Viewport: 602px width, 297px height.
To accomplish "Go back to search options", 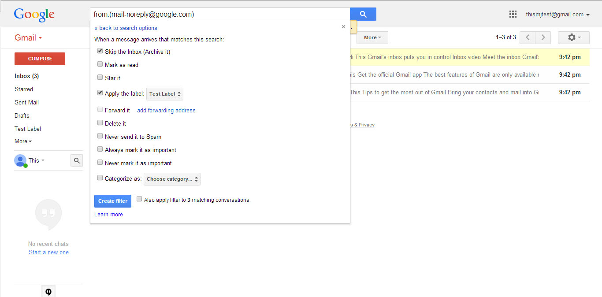I will [x=126, y=28].
